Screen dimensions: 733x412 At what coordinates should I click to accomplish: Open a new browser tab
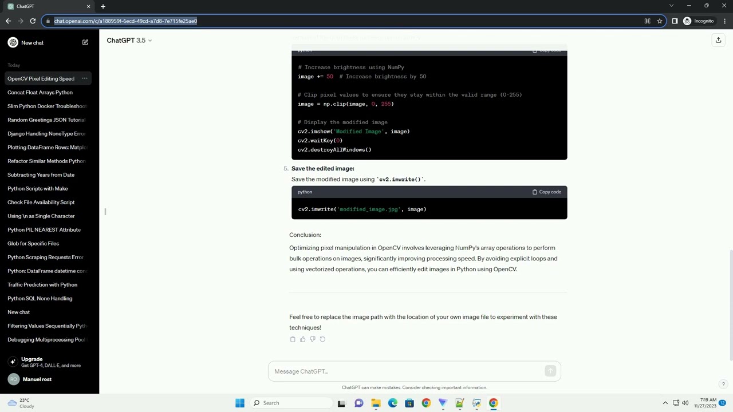coord(103,6)
